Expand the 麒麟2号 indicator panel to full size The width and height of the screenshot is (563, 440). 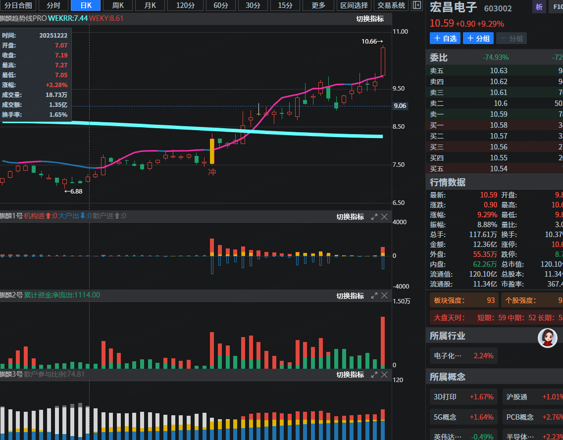pyautogui.click(x=374, y=295)
